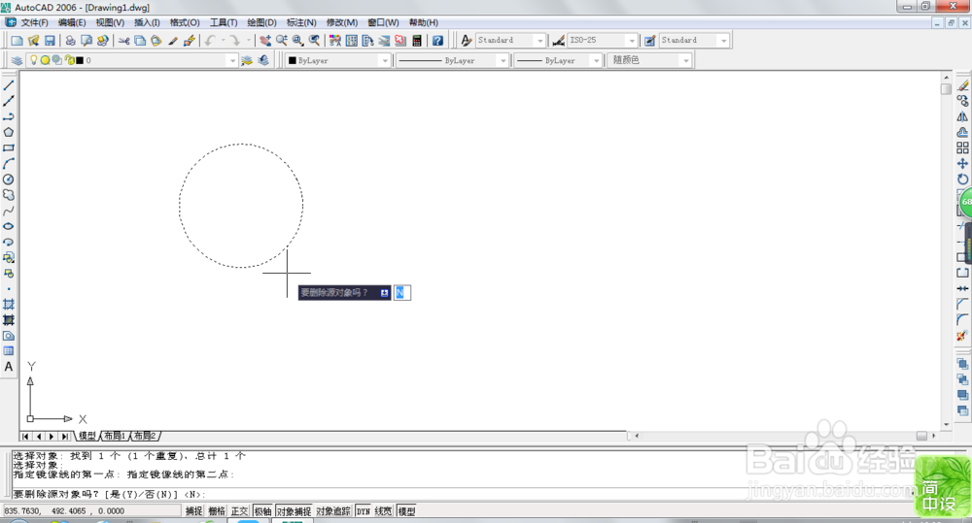Select the Table tool in draw toolbar
Image resolution: width=972 pixels, height=523 pixels.
click(x=9, y=351)
